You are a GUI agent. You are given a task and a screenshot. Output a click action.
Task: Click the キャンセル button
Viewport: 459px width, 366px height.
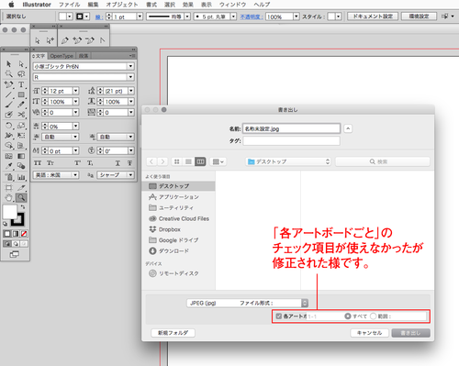coord(370,333)
